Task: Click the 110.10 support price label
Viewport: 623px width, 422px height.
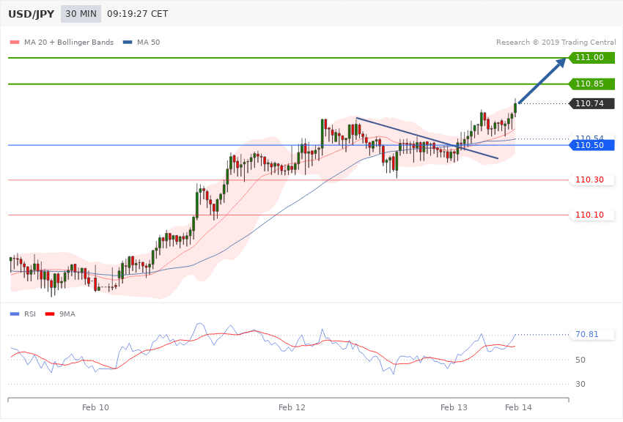Action: point(592,215)
